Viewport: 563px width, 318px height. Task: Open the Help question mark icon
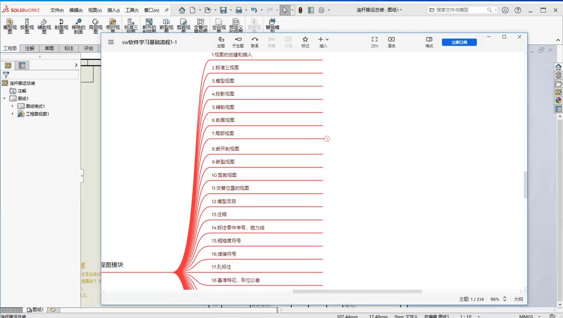point(518,10)
